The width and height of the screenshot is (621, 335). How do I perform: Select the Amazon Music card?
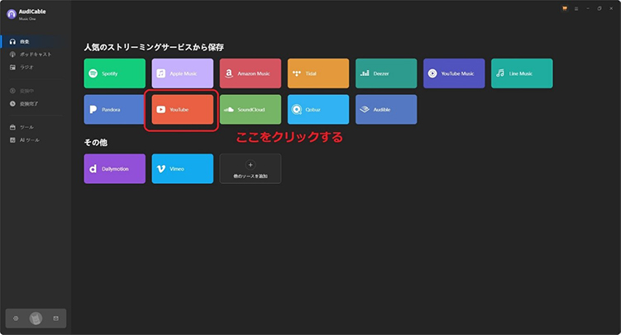251,73
